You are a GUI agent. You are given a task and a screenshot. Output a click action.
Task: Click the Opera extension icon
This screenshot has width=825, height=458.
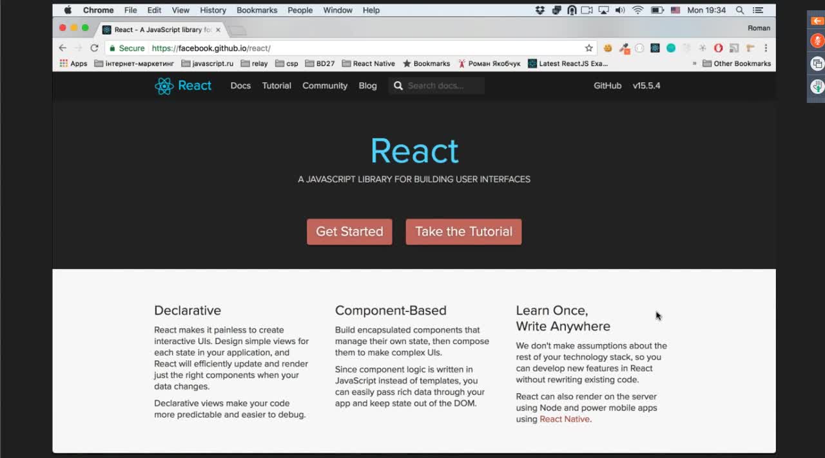pyautogui.click(x=718, y=48)
